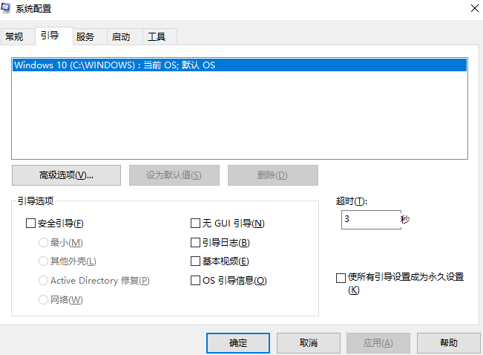
Task: Select the 最小 radio button
Action: 44,242
